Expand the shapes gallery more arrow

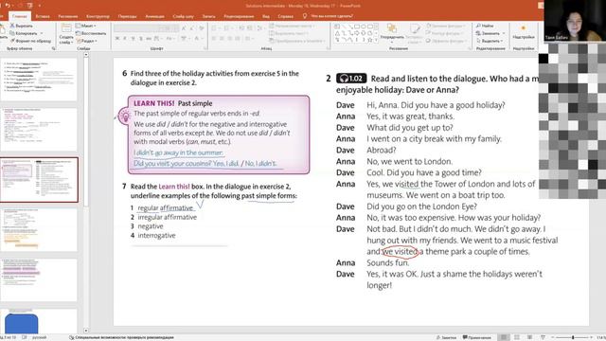pyautogui.click(x=376, y=40)
